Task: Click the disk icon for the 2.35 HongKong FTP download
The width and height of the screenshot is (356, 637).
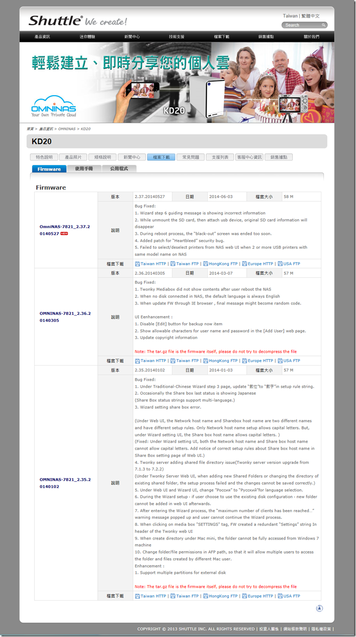Action: coord(205,596)
